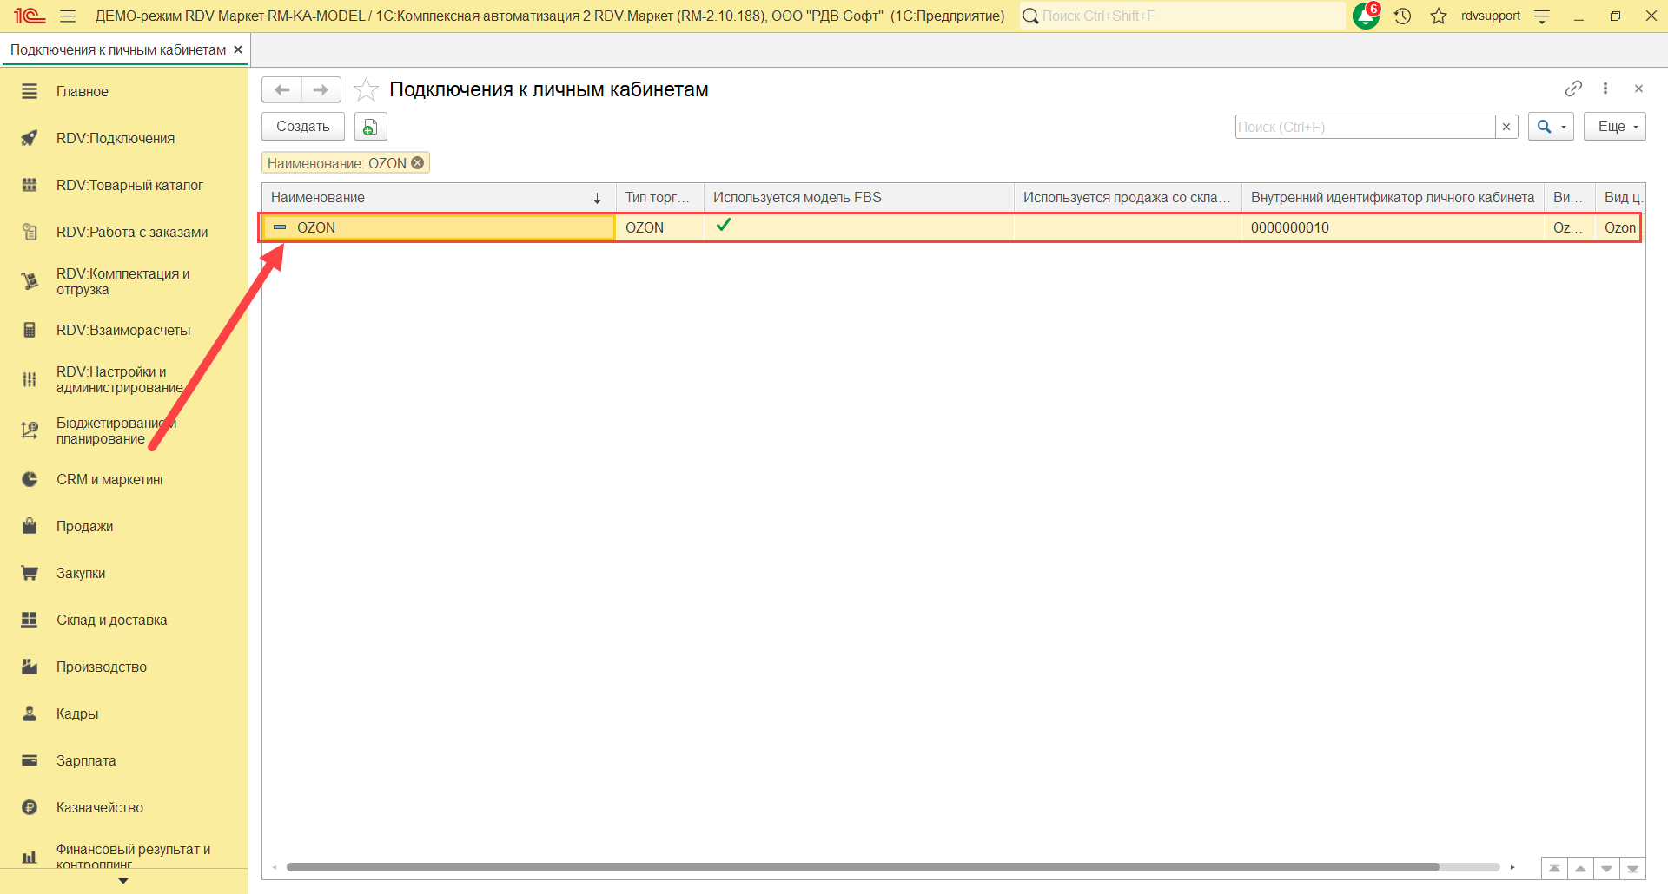Open Закупки section

coord(123,573)
